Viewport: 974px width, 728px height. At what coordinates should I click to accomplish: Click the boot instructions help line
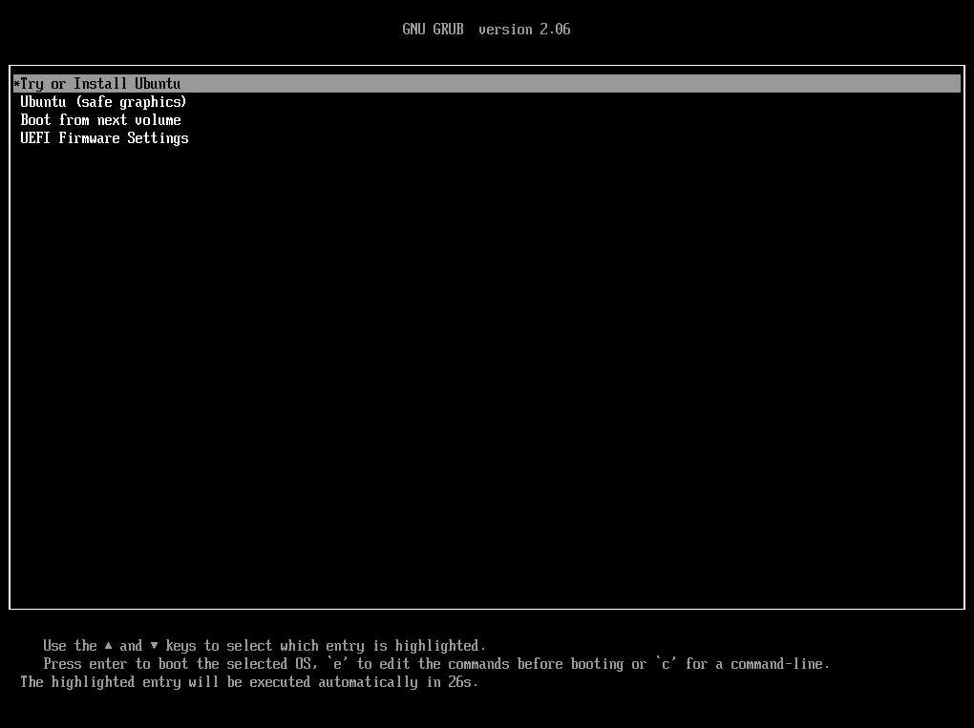434,663
